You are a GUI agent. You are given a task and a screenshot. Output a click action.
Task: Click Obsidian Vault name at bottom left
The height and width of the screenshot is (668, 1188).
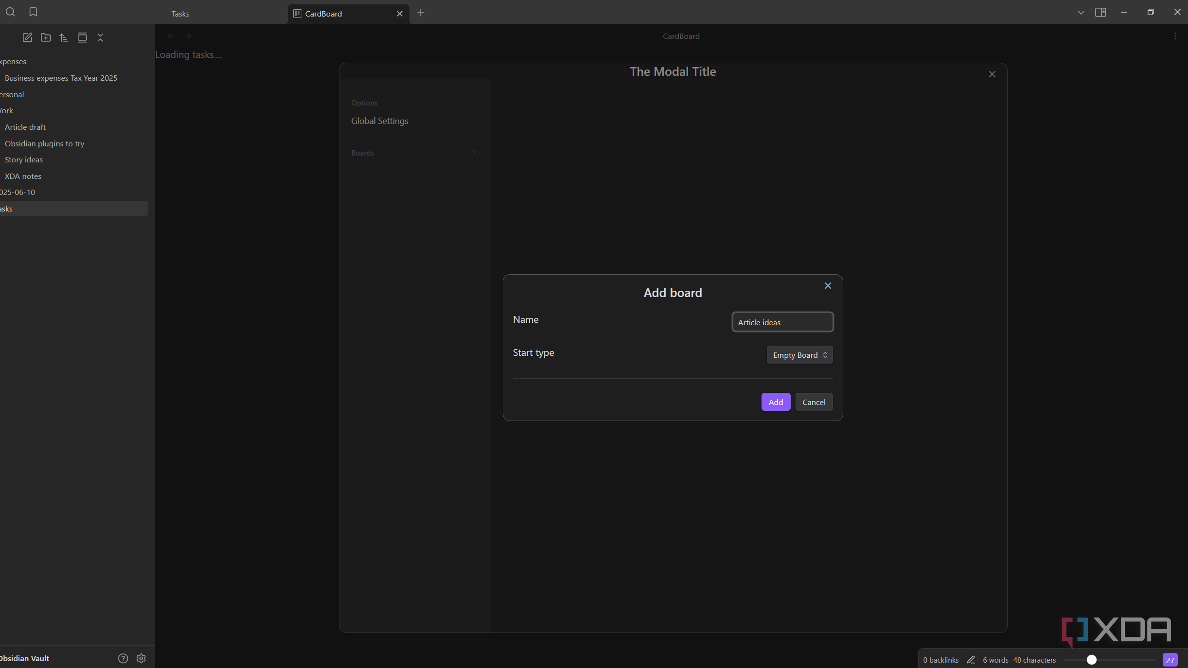coord(25,658)
